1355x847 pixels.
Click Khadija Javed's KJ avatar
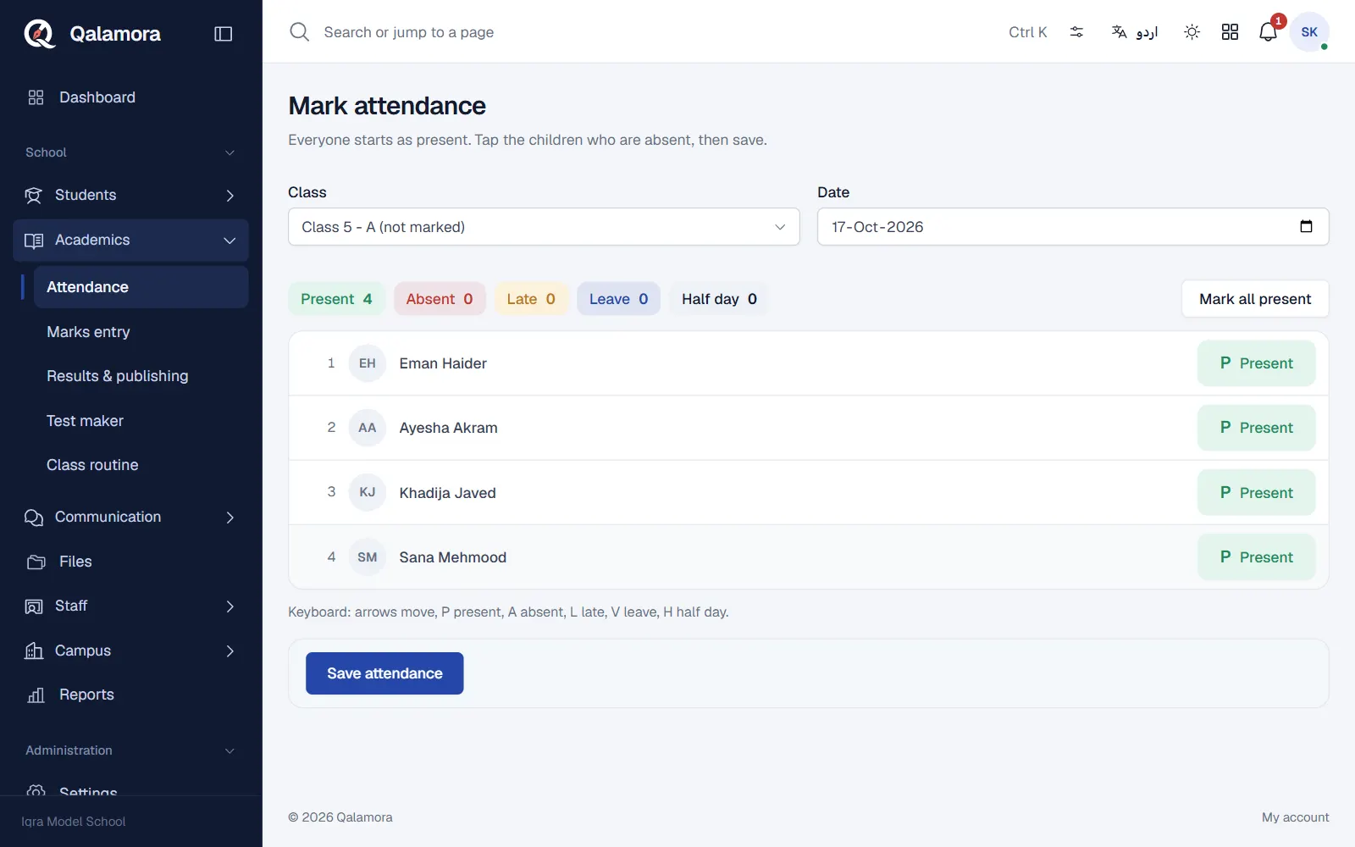coord(368,492)
